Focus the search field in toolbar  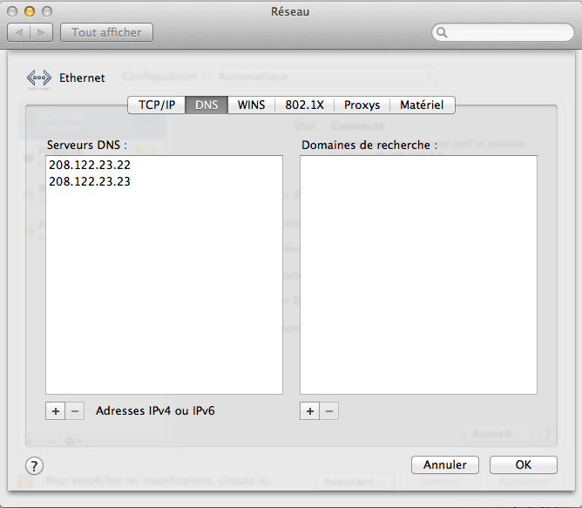pos(503,33)
